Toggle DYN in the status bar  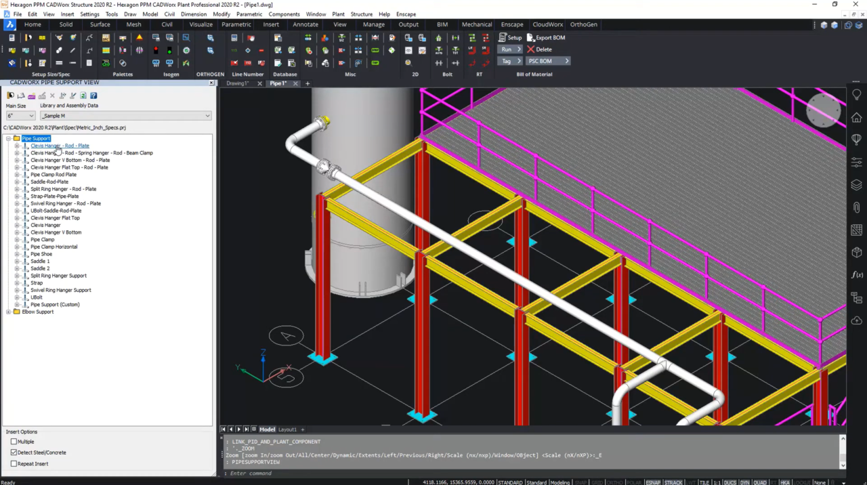click(744, 482)
